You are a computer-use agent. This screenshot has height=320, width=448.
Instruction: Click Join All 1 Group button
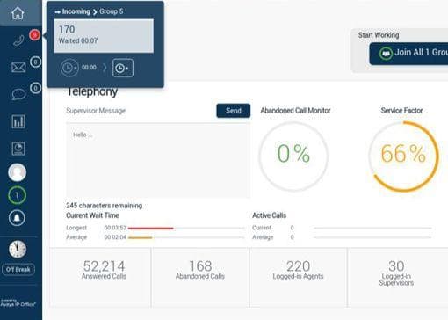[x=408, y=54]
